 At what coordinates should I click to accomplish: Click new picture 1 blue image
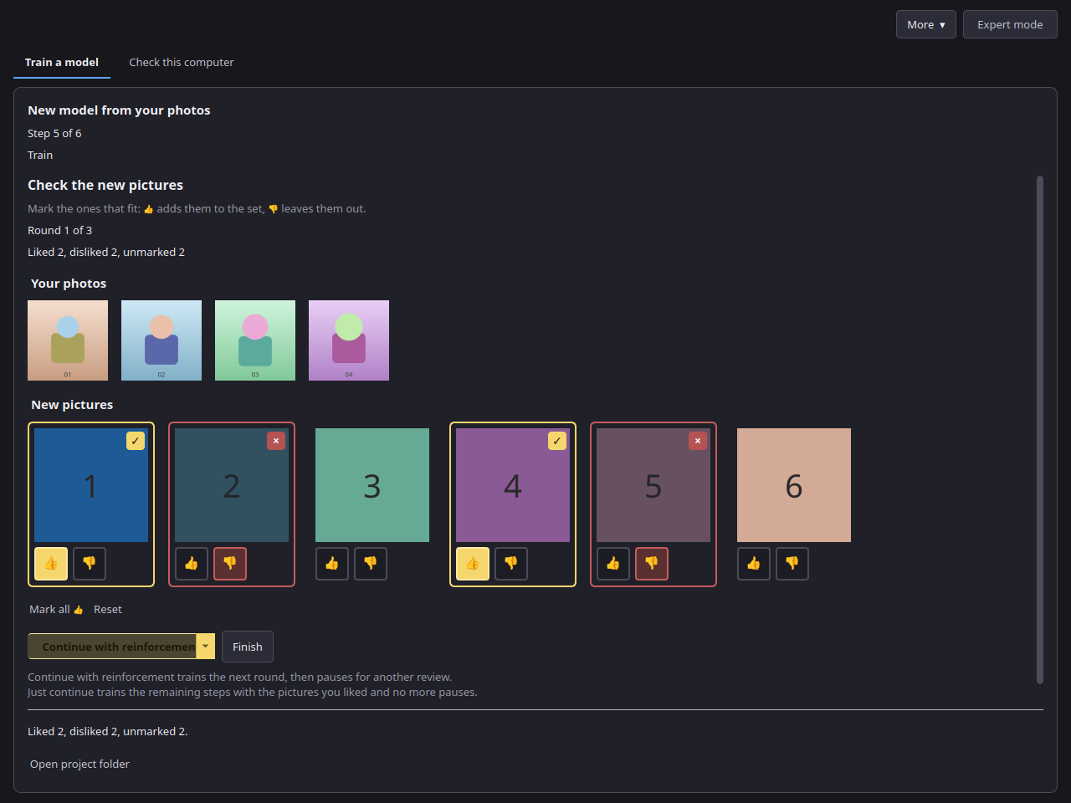pyautogui.click(x=91, y=485)
